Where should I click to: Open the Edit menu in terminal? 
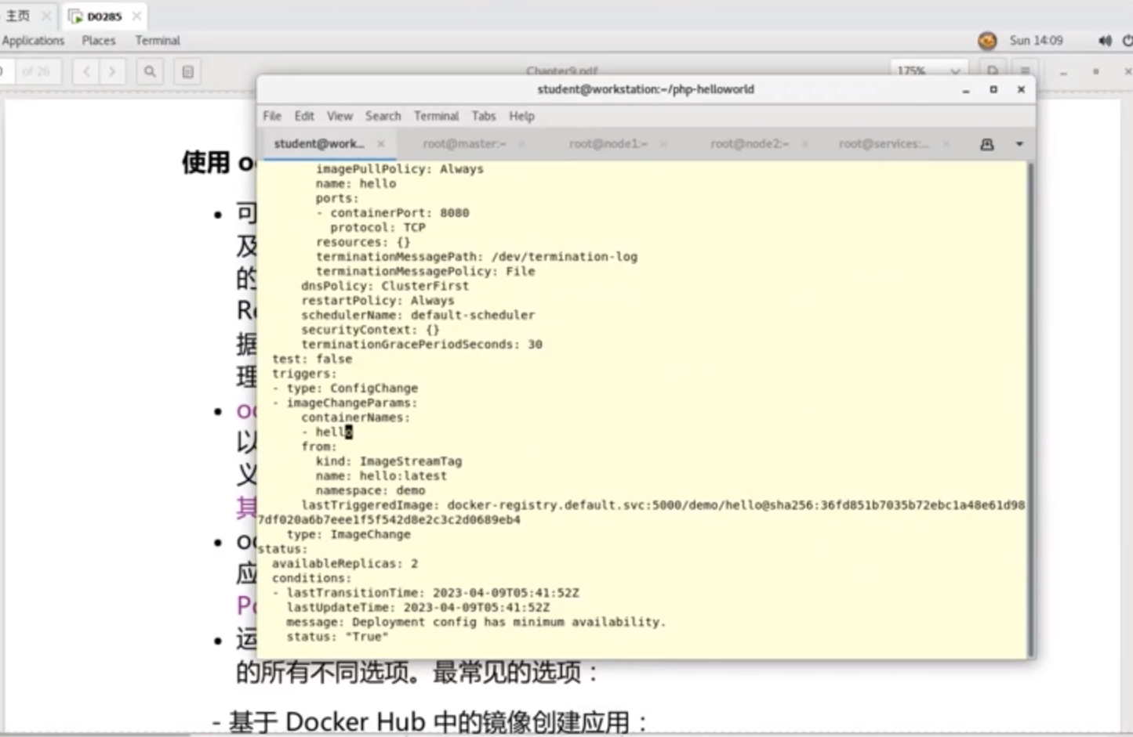[304, 116]
